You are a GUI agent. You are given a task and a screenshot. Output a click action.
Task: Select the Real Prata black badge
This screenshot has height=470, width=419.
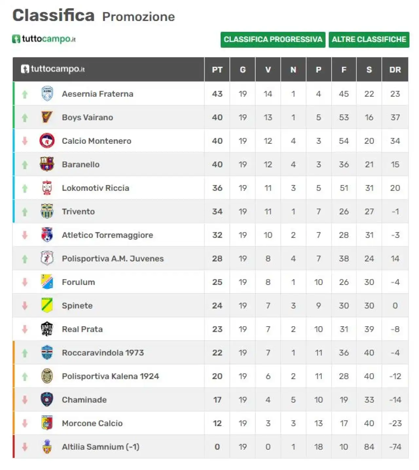[47, 329]
